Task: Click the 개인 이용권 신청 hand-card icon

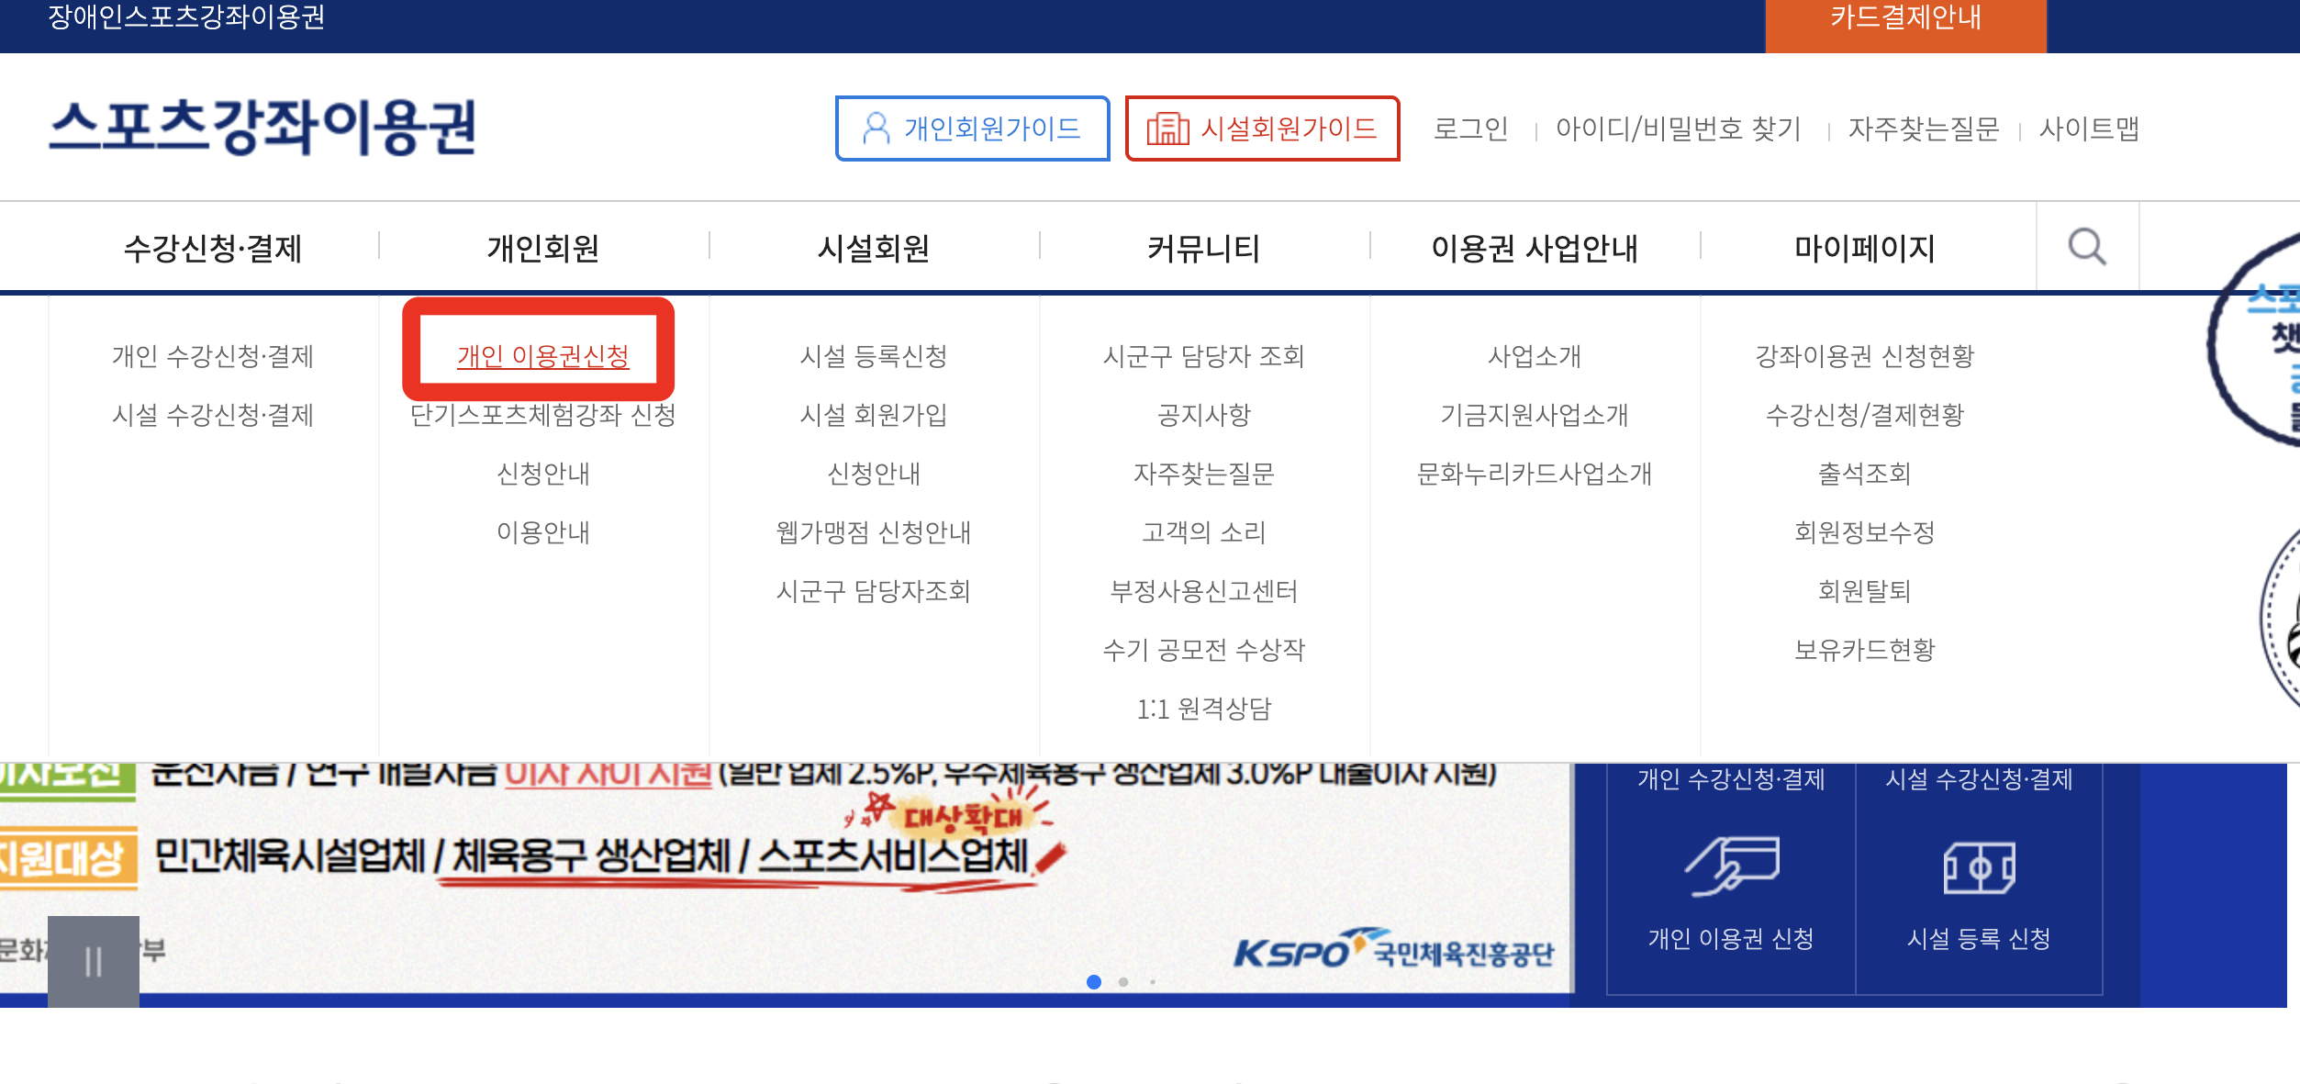Action: [1731, 866]
